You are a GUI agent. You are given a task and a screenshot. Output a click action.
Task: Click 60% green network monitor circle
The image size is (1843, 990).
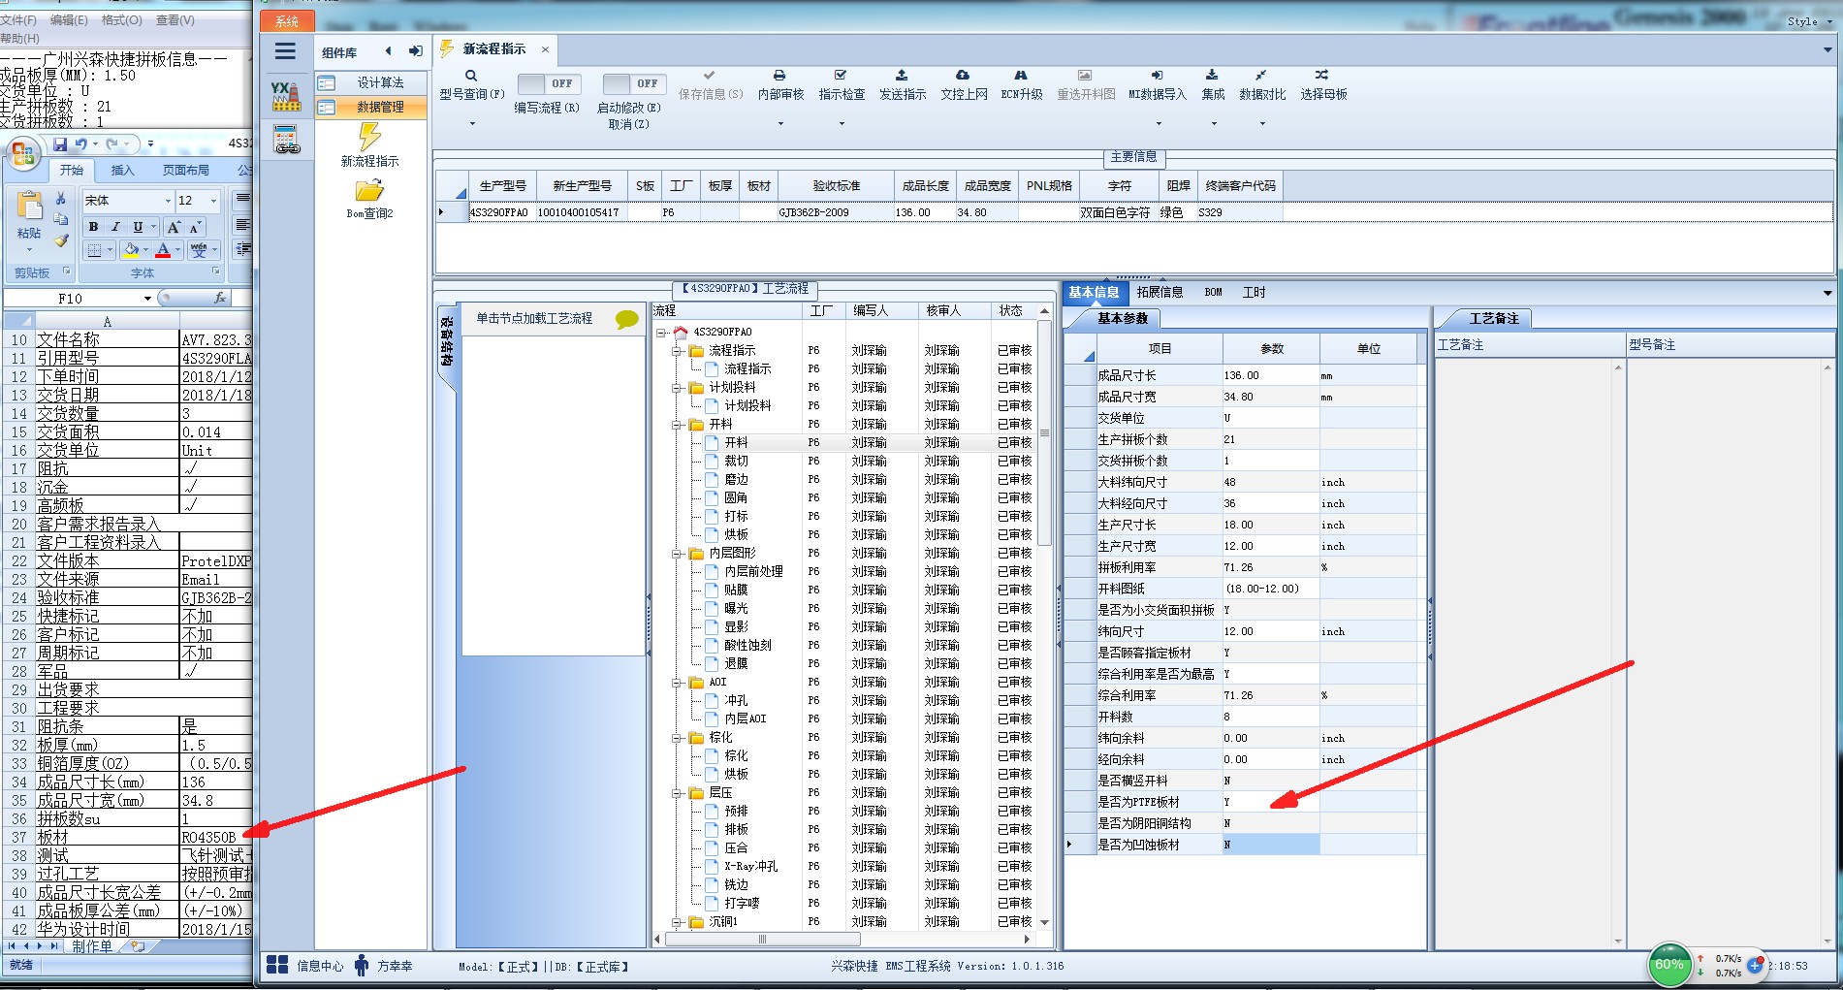[x=1669, y=964]
